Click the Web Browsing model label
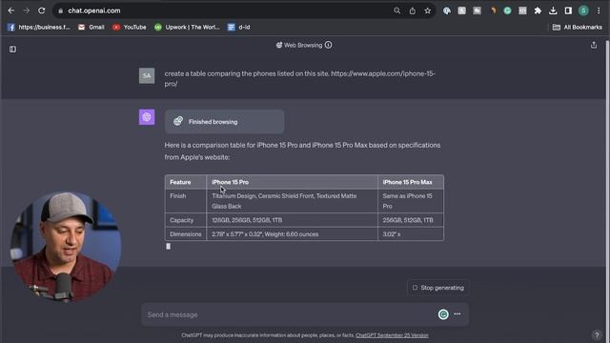The width and height of the screenshot is (610, 343). pyautogui.click(x=299, y=45)
